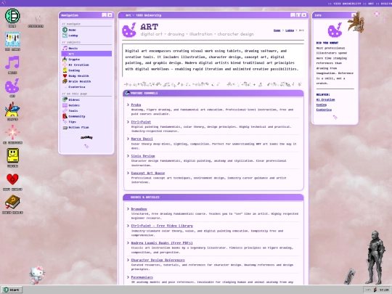Click Brain Health book icon in Navigation

coord(65,81)
